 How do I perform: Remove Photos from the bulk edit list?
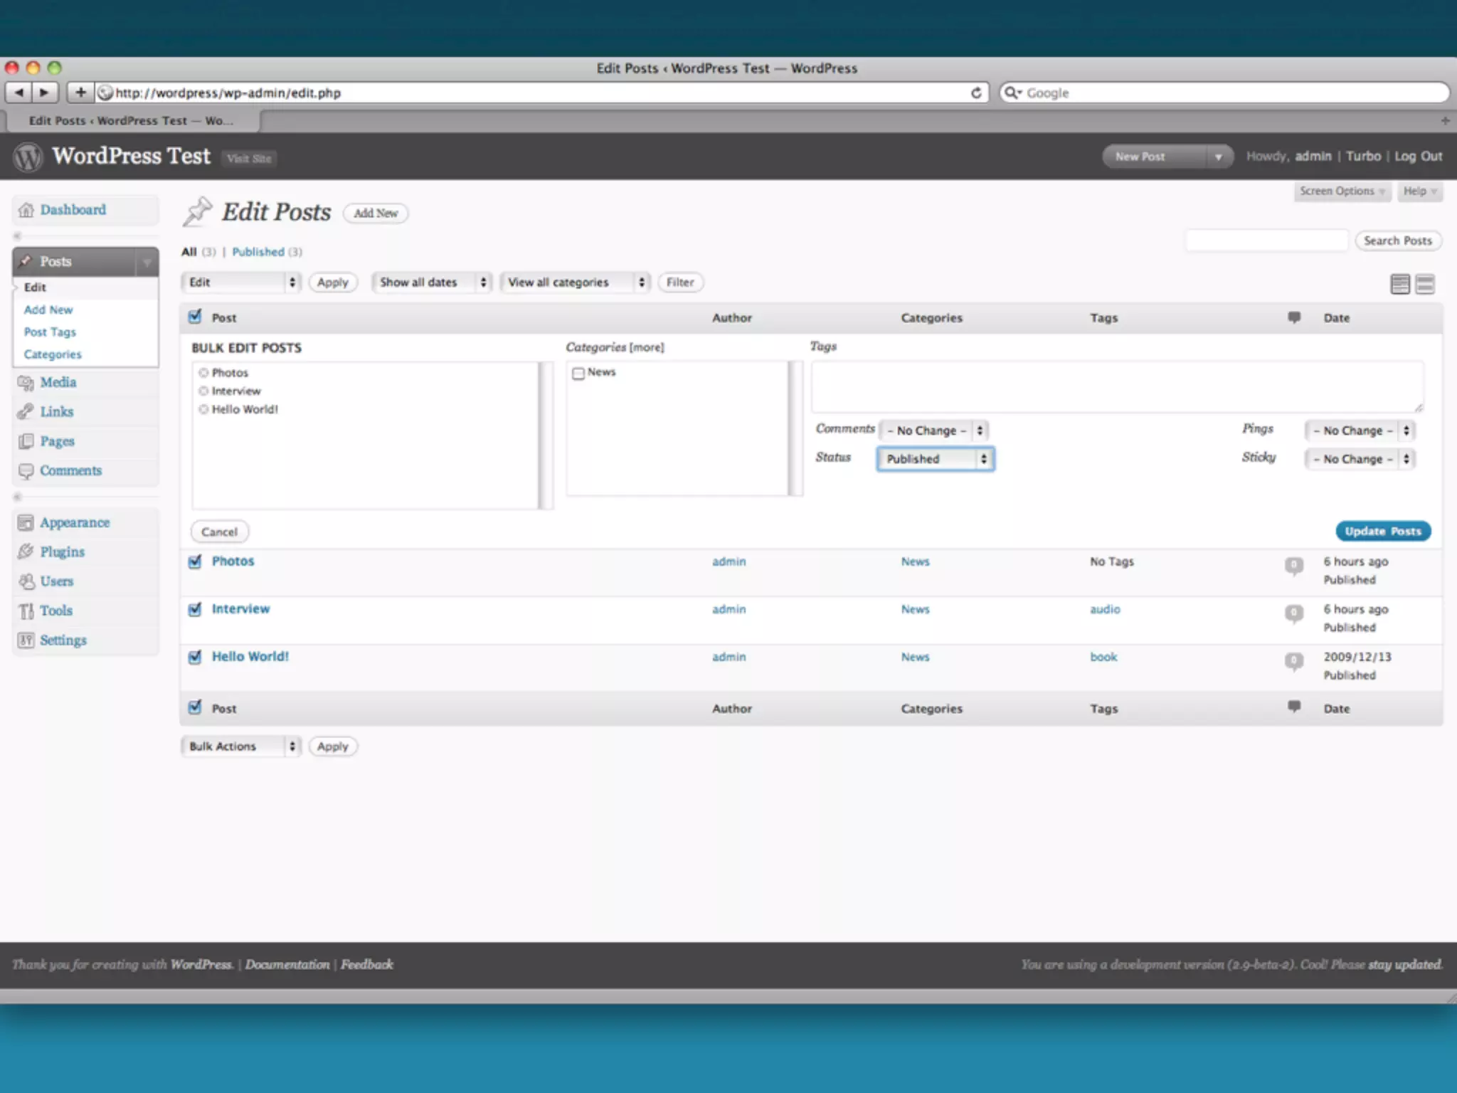tap(203, 373)
